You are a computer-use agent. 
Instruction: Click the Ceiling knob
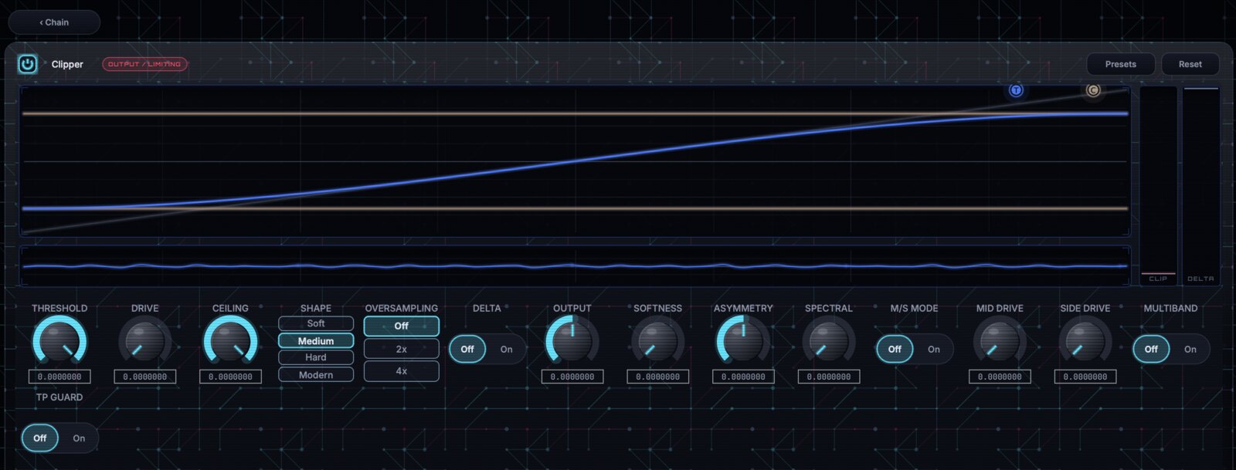coord(230,340)
